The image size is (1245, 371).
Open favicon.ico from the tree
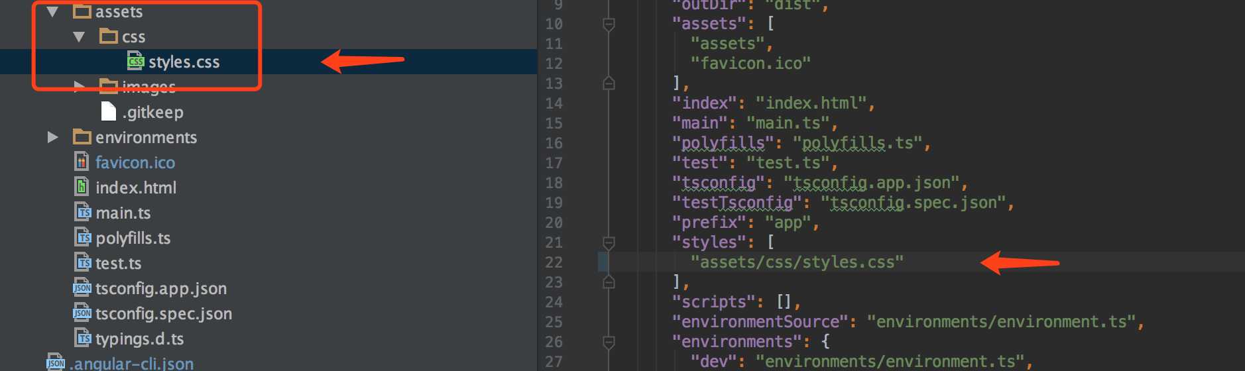[x=135, y=162]
